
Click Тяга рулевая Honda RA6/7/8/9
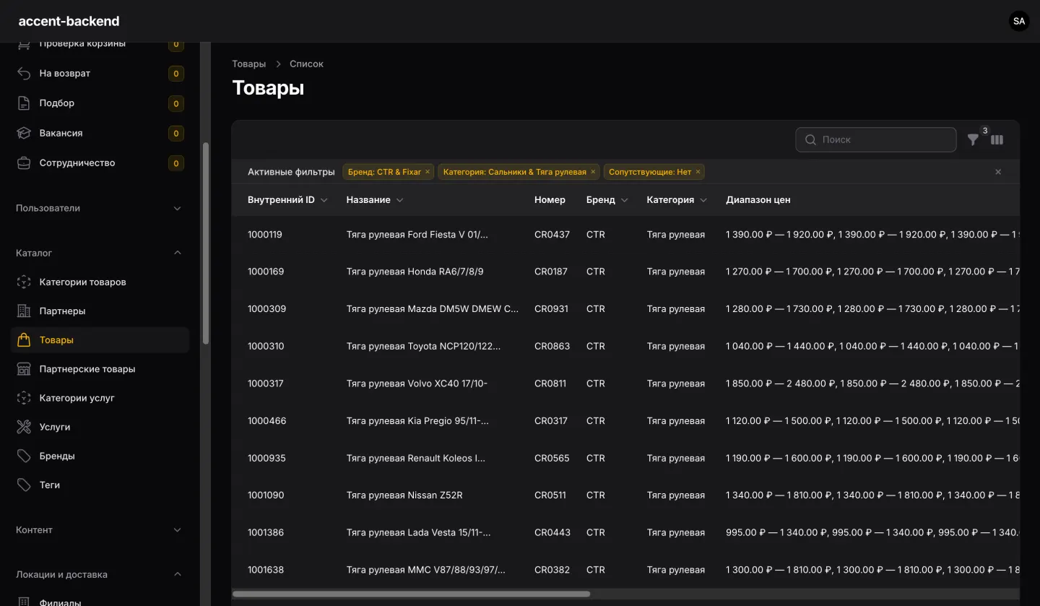point(415,272)
